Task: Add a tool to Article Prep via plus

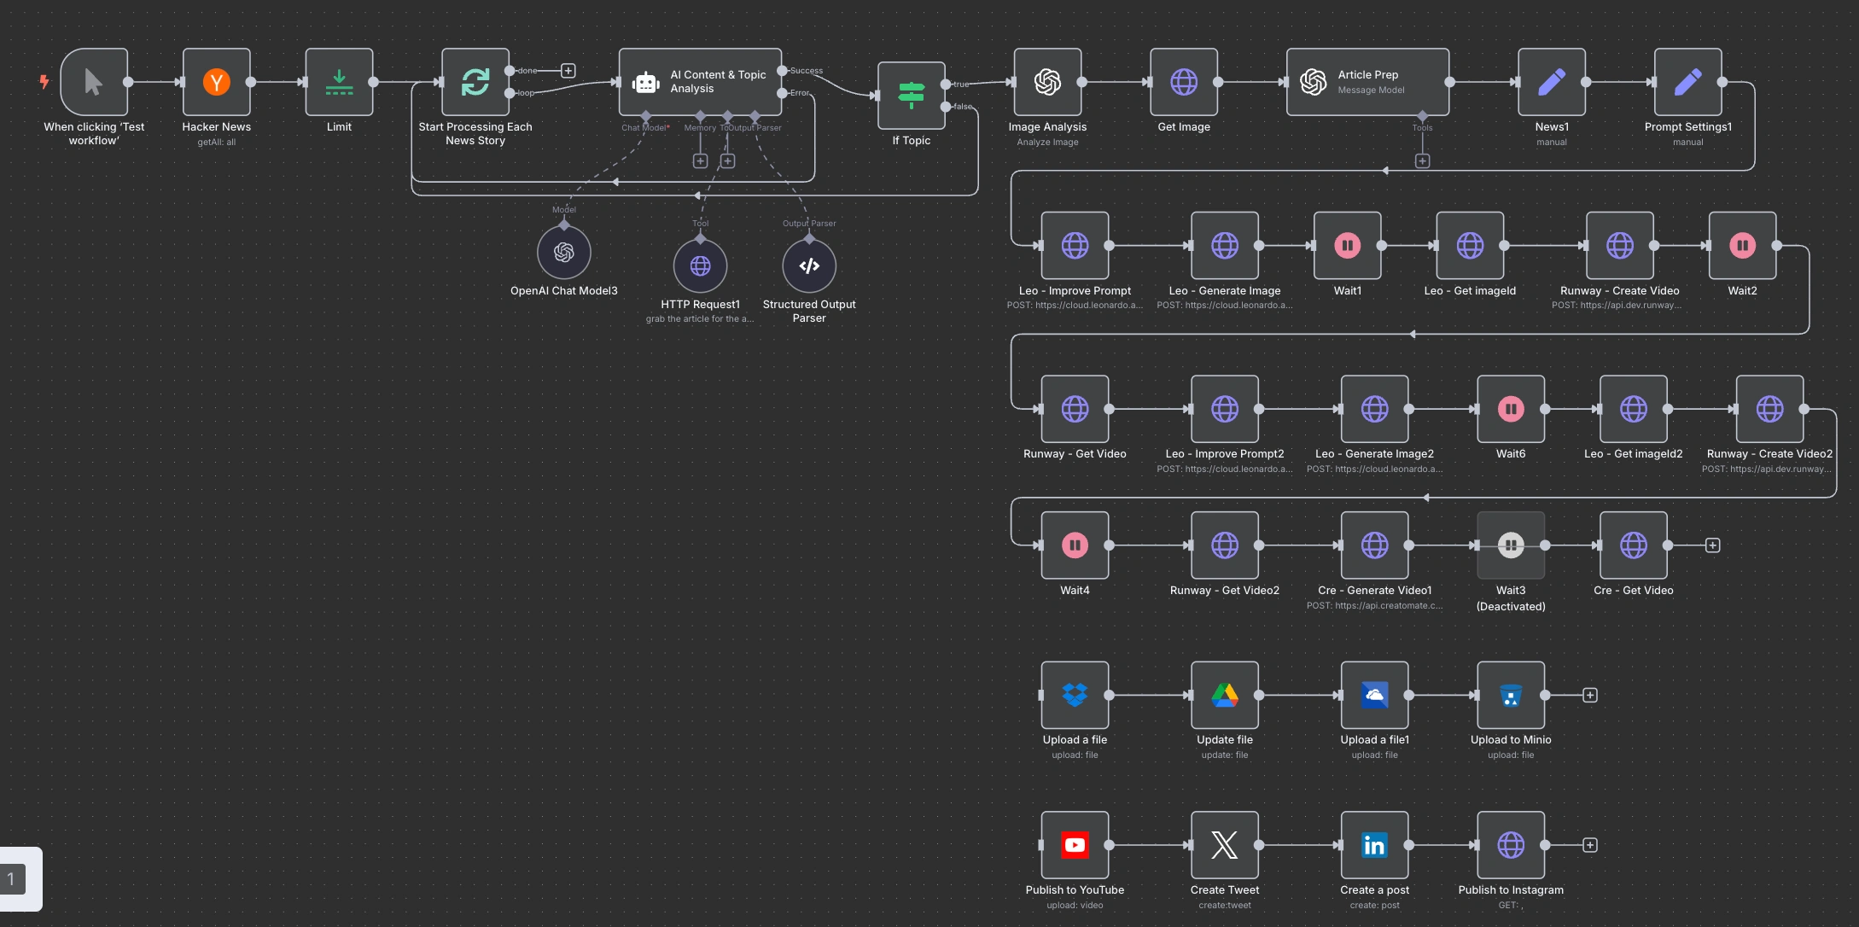Action: pyautogui.click(x=1422, y=161)
